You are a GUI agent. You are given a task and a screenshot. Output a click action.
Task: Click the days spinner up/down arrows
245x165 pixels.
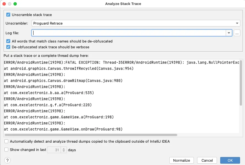(x=64, y=150)
